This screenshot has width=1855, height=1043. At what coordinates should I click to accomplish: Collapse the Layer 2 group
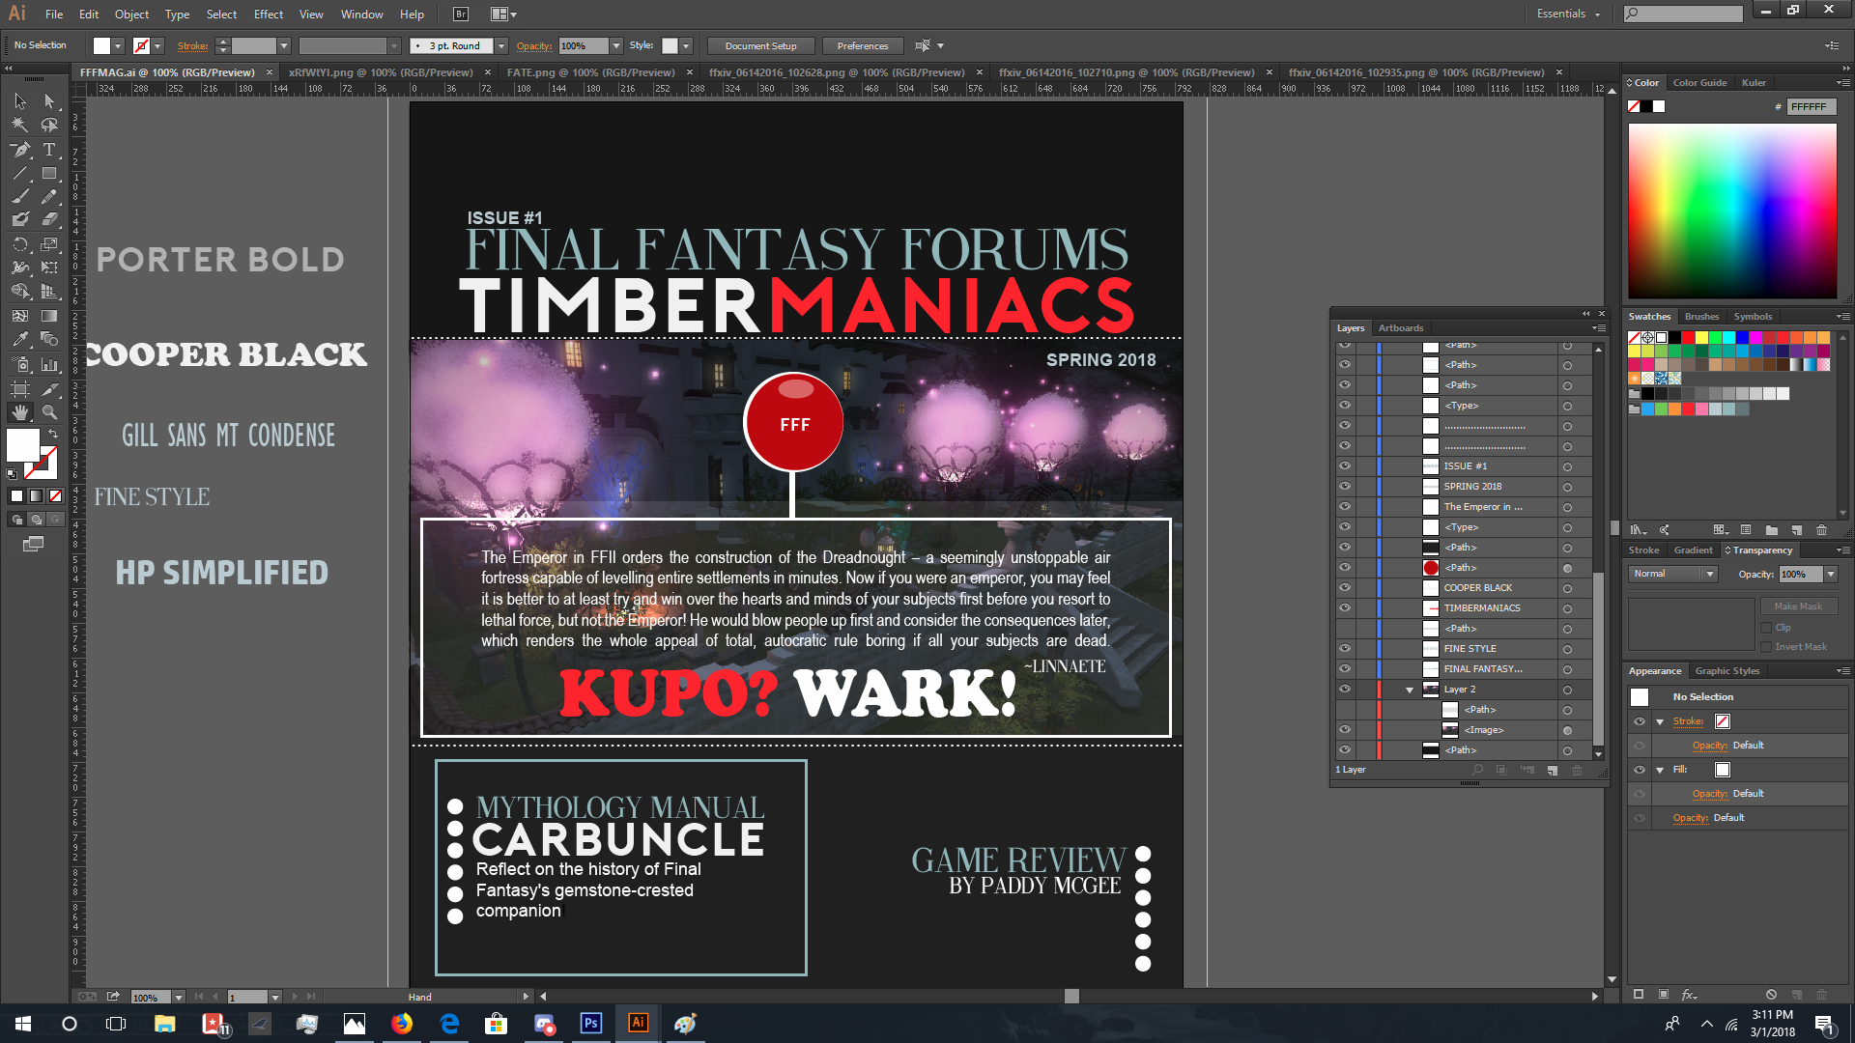(x=1410, y=690)
